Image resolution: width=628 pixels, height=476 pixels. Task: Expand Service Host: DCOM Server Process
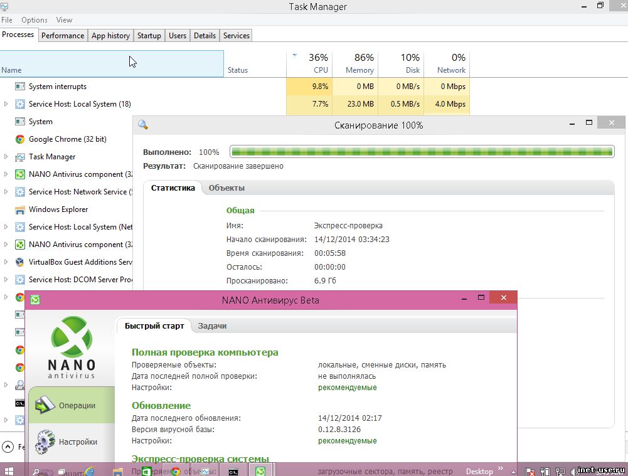(6, 280)
